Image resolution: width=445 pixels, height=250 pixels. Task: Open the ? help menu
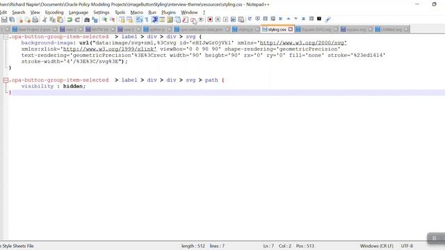(x=204, y=12)
